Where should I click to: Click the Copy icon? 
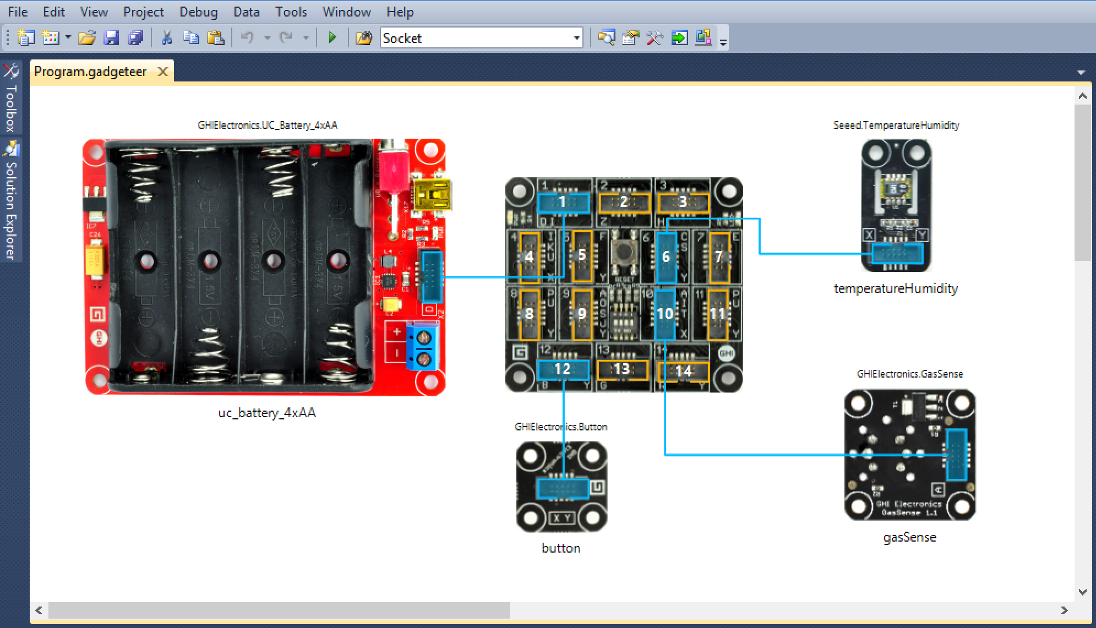(x=191, y=37)
